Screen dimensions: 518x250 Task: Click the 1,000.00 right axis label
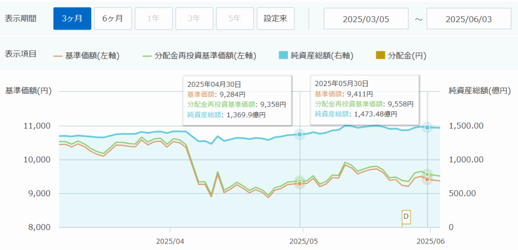(465, 160)
